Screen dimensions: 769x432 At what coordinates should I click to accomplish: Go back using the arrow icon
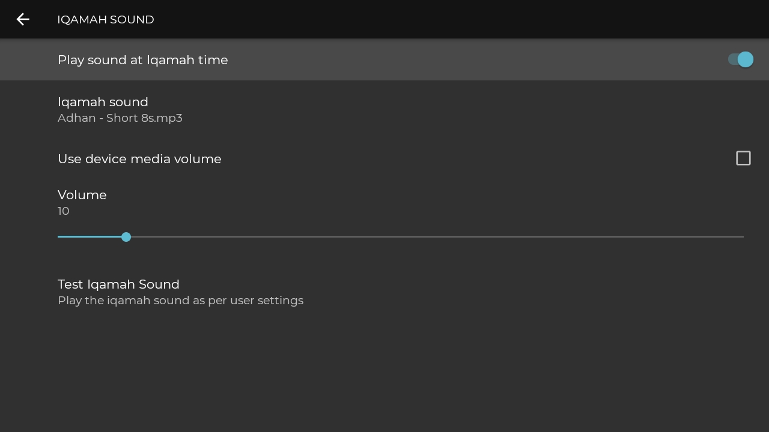23,19
